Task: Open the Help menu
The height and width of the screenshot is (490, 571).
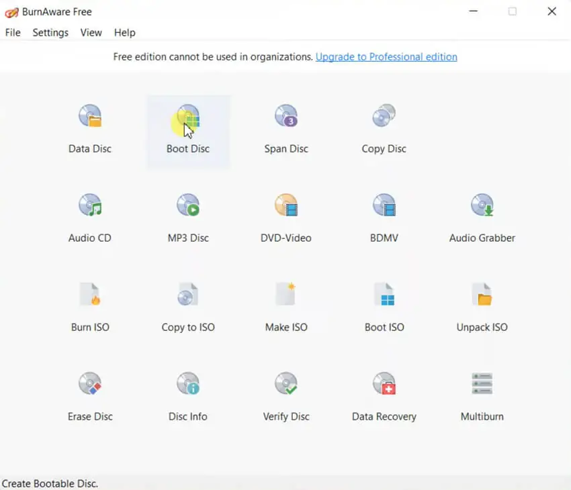Action: [124, 33]
